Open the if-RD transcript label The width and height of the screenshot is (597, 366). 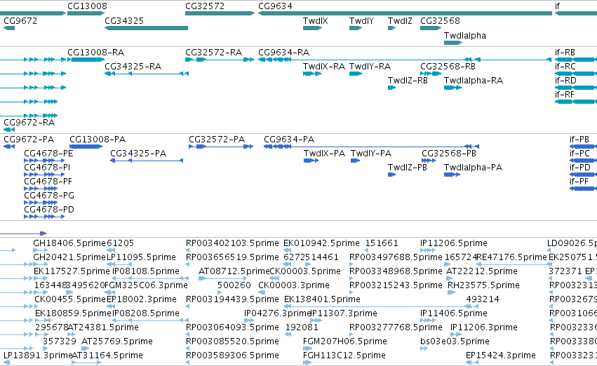tap(565, 80)
